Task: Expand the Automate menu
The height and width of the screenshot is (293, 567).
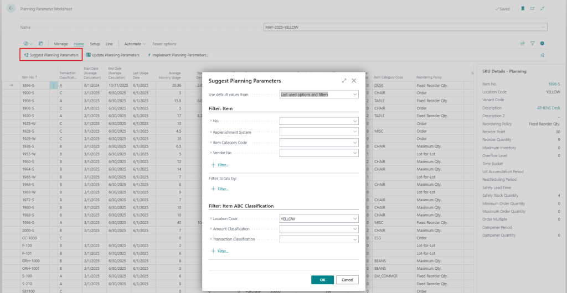Action: coord(135,44)
